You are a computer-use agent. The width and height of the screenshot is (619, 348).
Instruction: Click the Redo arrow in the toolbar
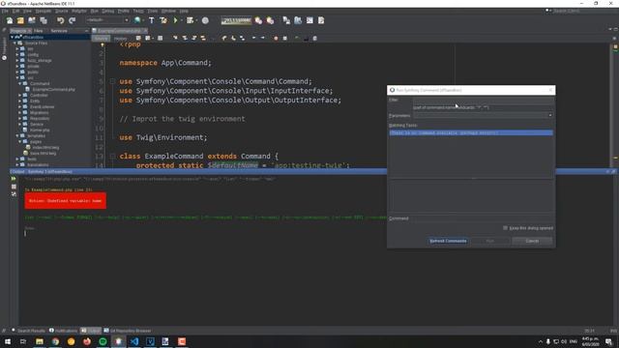(72, 20)
